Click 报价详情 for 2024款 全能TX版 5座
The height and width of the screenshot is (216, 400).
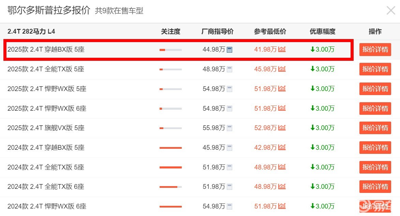tap(375, 167)
